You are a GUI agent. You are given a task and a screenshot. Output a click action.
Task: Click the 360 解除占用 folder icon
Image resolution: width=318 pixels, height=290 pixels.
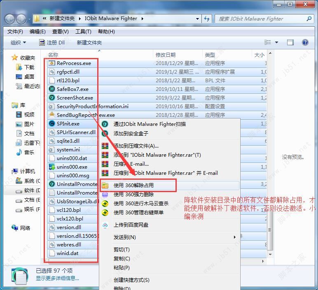105,185
